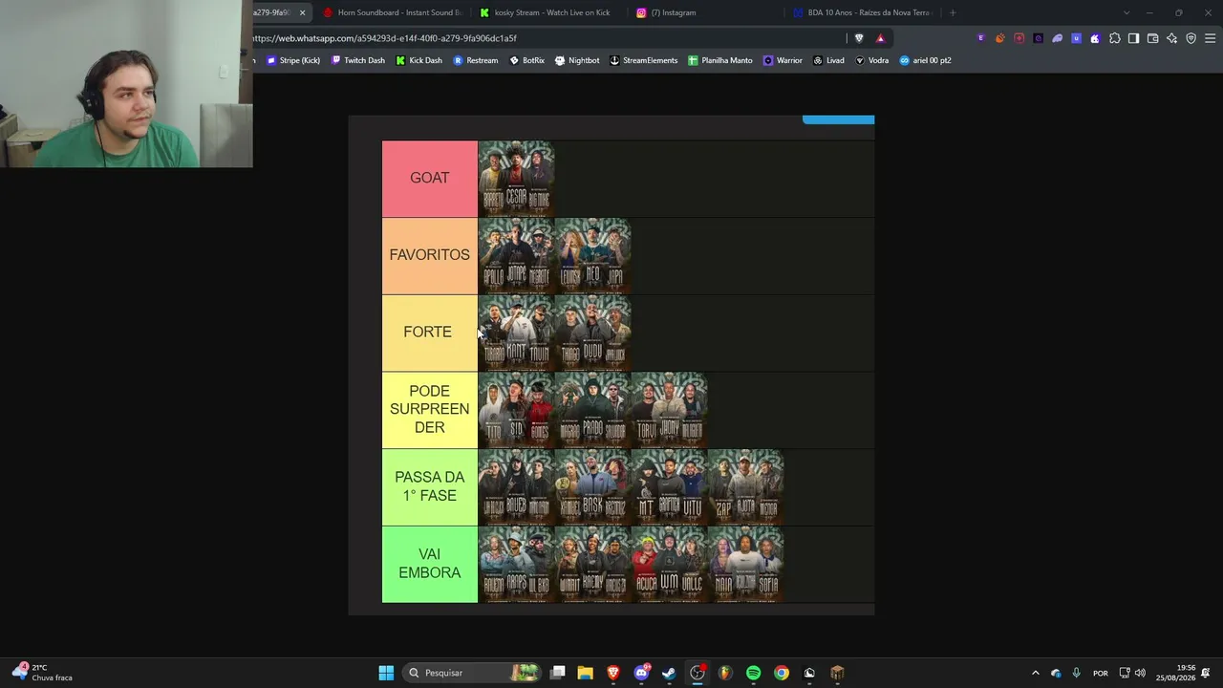Select the card with Bask in middle
The height and width of the screenshot is (688, 1223).
[592, 487]
